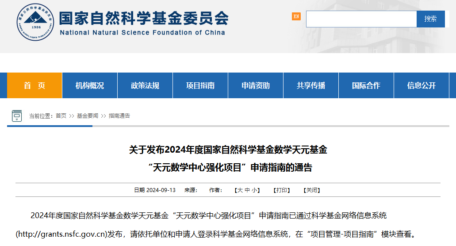Open the 国际合作 menu item
The height and width of the screenshot is (246, 456).
tap(366, 85)
